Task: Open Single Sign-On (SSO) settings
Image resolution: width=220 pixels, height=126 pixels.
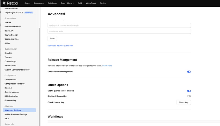Action: pyautogui.click(x=14, y=13)
